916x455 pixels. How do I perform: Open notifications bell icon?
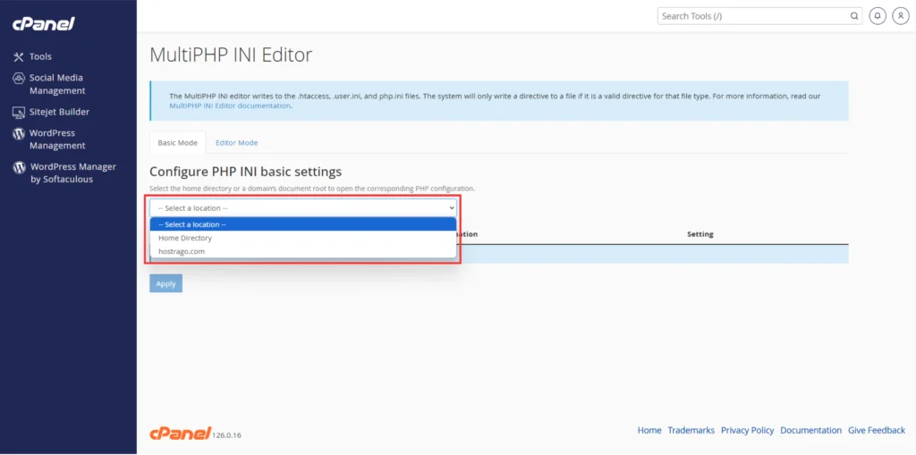(x=878, y=16)
